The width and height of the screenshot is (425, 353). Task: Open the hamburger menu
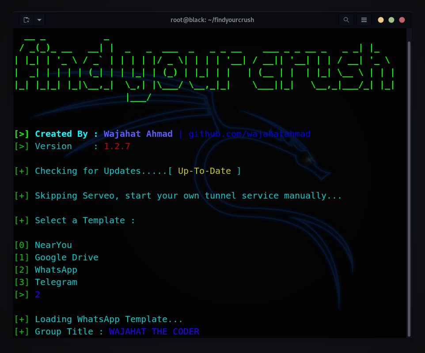(364, 20)
